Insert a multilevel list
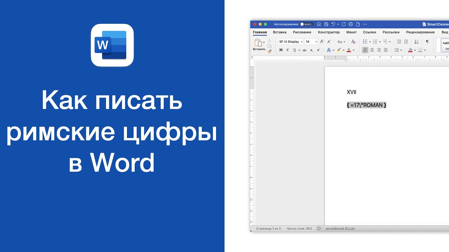The width and height of the screenshot is (449, 252). pyautogui.click(x=385, y=42)
